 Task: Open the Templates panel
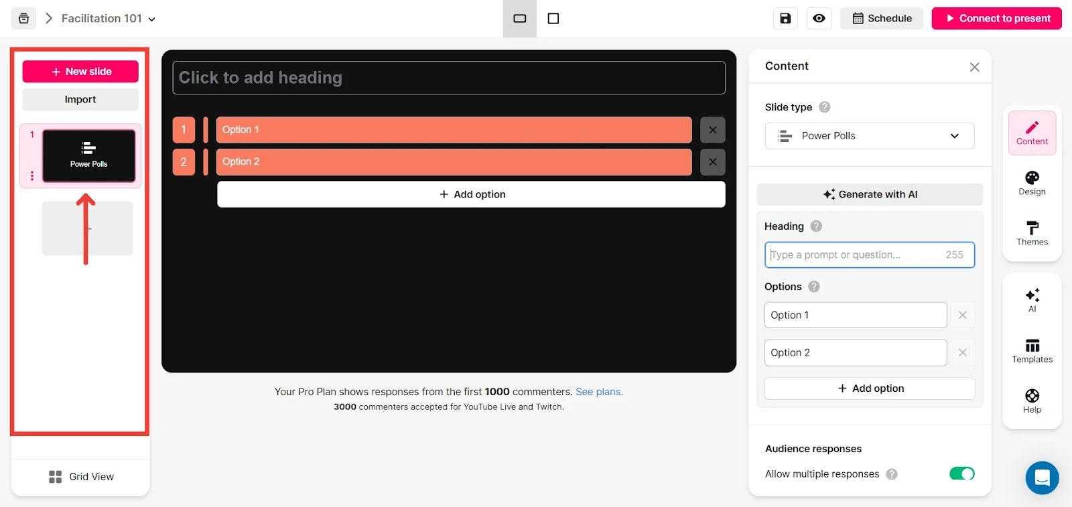tap(1032, 351)
